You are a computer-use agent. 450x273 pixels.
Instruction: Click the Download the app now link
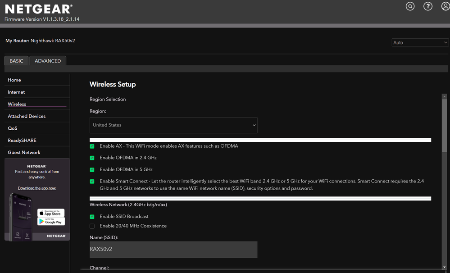tap(37, 188)
